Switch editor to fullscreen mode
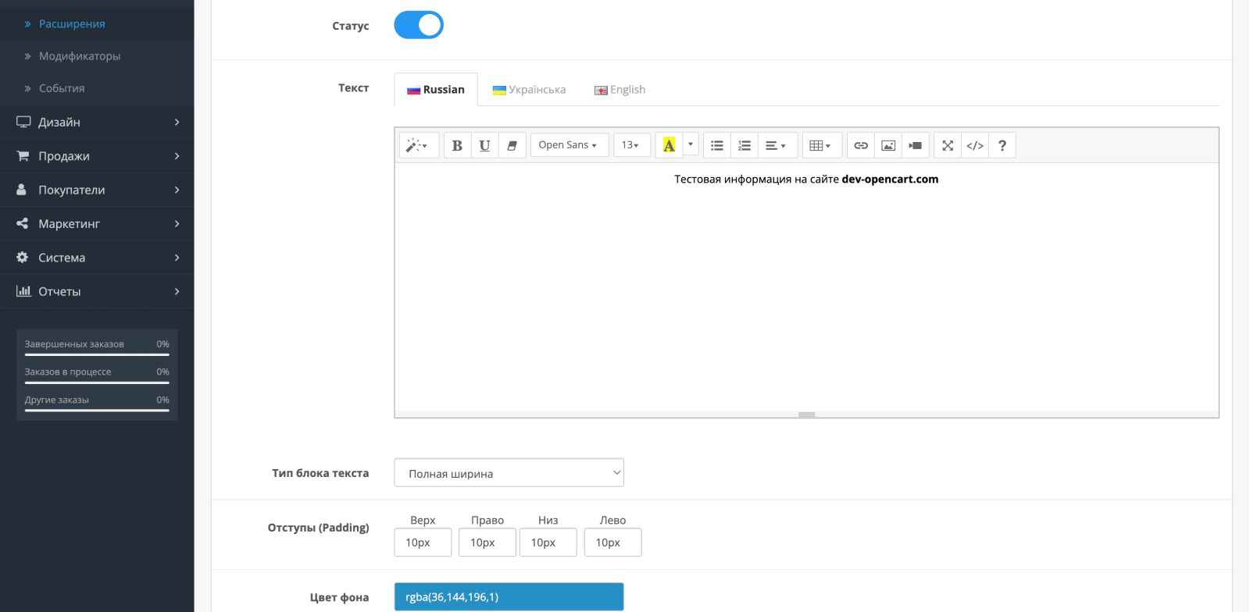Image resolution: width=1250 pixels, height=612 pixels. (x=948, y=145)
